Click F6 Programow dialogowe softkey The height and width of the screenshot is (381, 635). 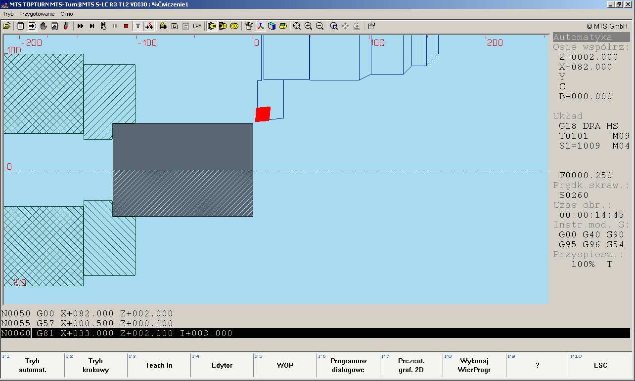pos(348,365)
